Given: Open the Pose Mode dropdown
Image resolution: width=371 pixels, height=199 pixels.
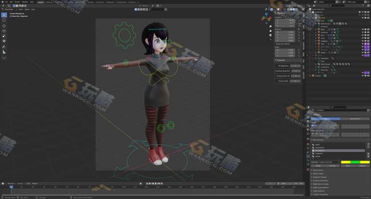Looking at the screenshot, I should click(9, 9).
